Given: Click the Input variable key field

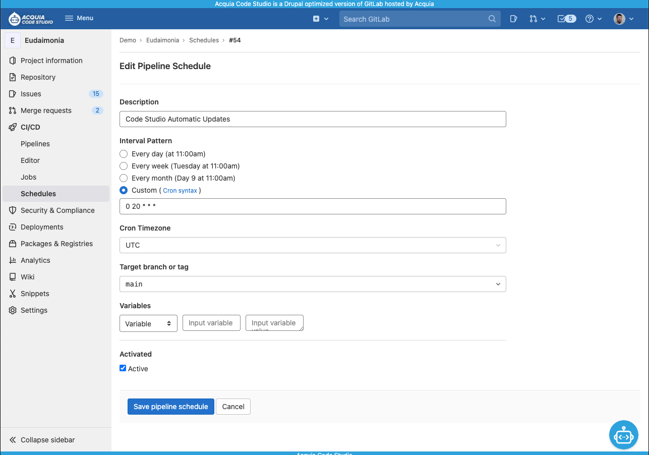Looking at the screenshot, I should pyautogui.click(x=211, y=323).
